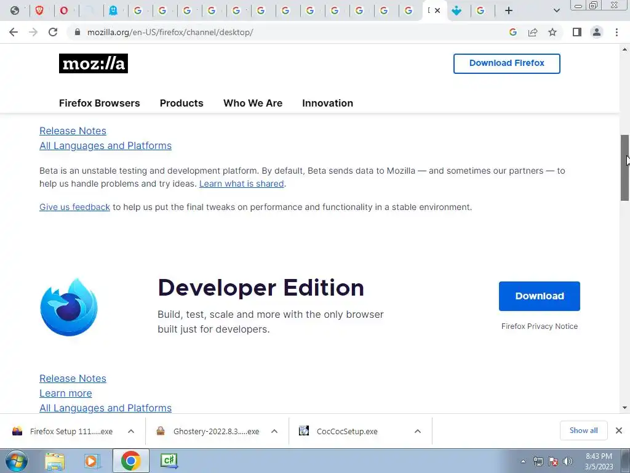The width and height of the screenshot is (630, 473).
Task: Click the scrollbar up arrow
Action: click(624, 49)
